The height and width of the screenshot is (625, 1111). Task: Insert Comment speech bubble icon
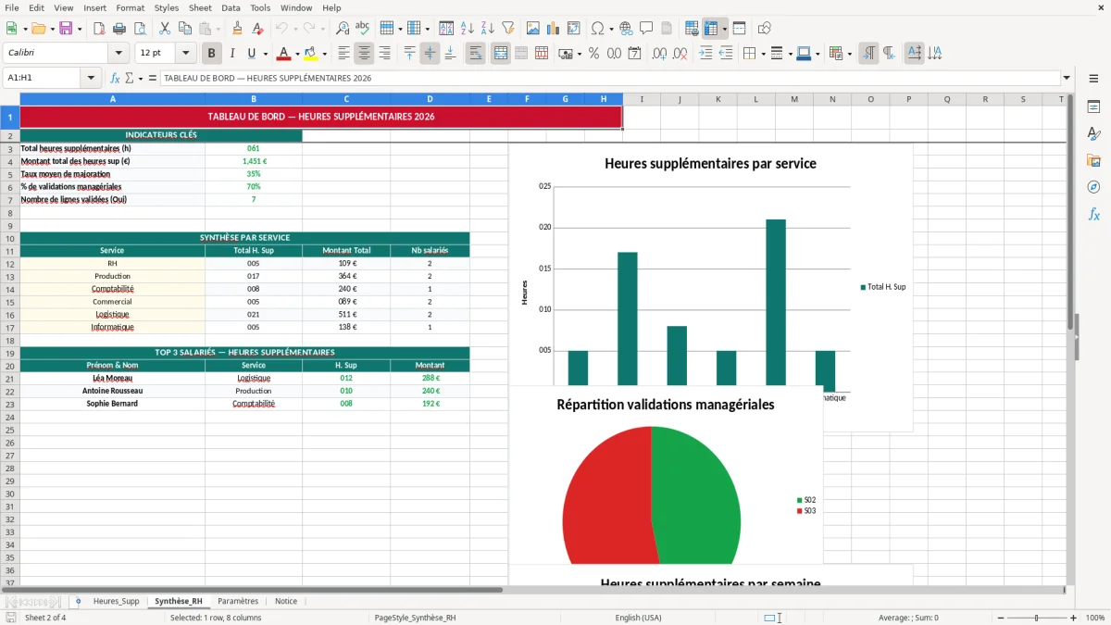click(x=646, y=29)
